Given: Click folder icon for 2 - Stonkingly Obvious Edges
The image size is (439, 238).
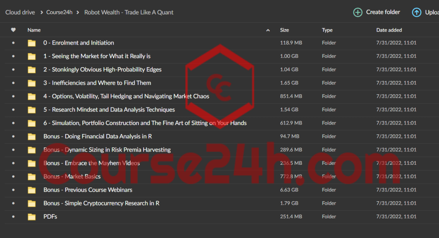Looking at the screenshot, I should point(32,70).
